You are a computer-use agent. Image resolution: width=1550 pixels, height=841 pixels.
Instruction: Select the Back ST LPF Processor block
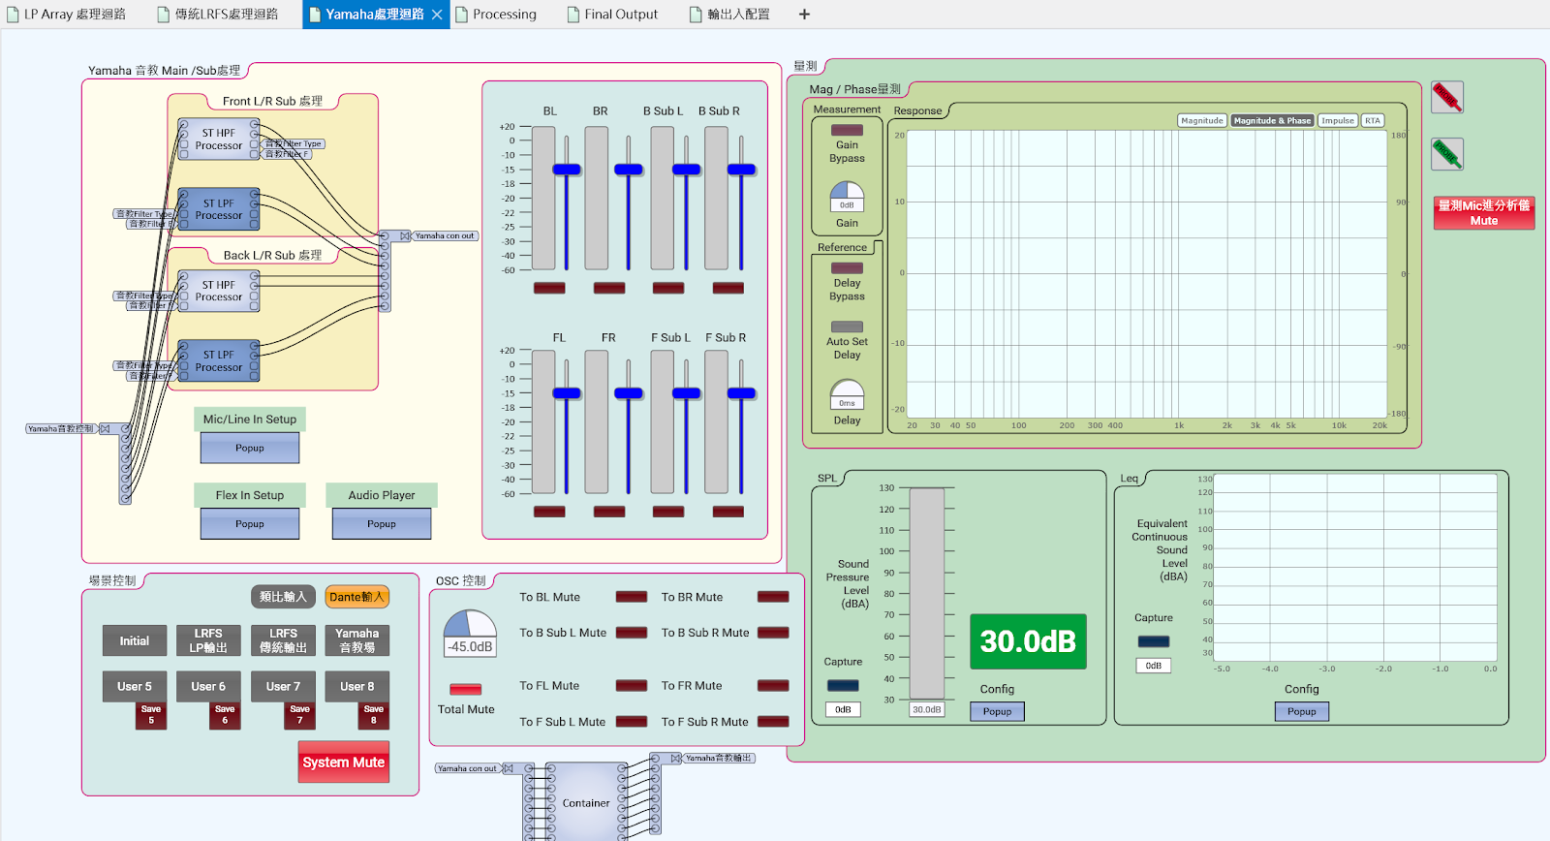pos(219,360)
